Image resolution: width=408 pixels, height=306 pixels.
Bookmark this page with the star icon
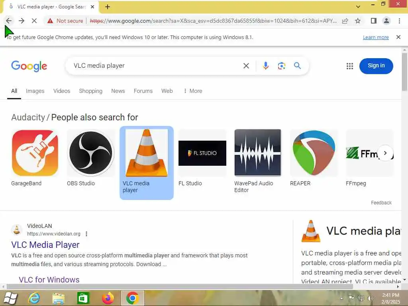pos(358,21)
